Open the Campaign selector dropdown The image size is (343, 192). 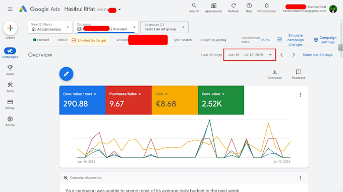click(106, 27)
